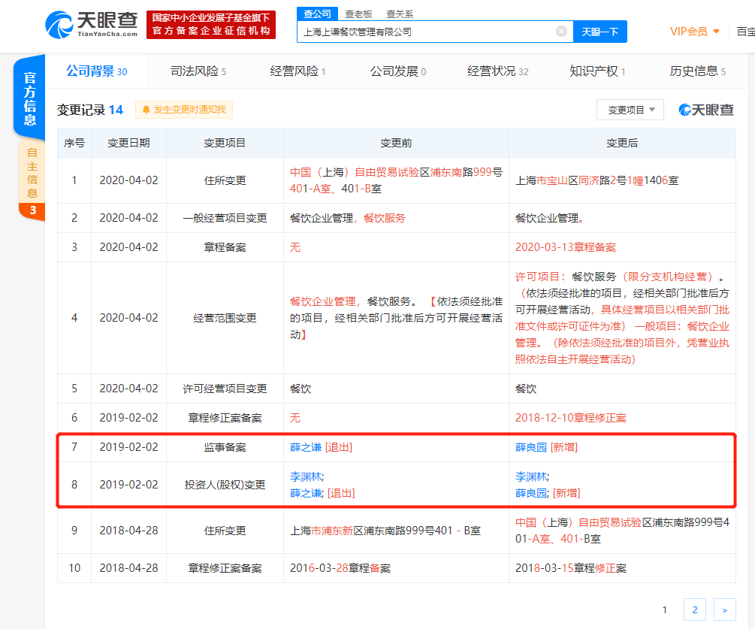Click the 天眼查 watermark logo beside 变更项目
Image resolution: width=755 pixels, height=629 pixels.
[706, 109]
